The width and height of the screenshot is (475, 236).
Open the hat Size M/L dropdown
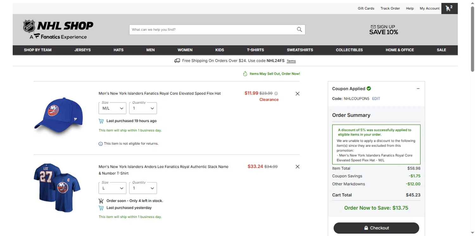(112, 108)
